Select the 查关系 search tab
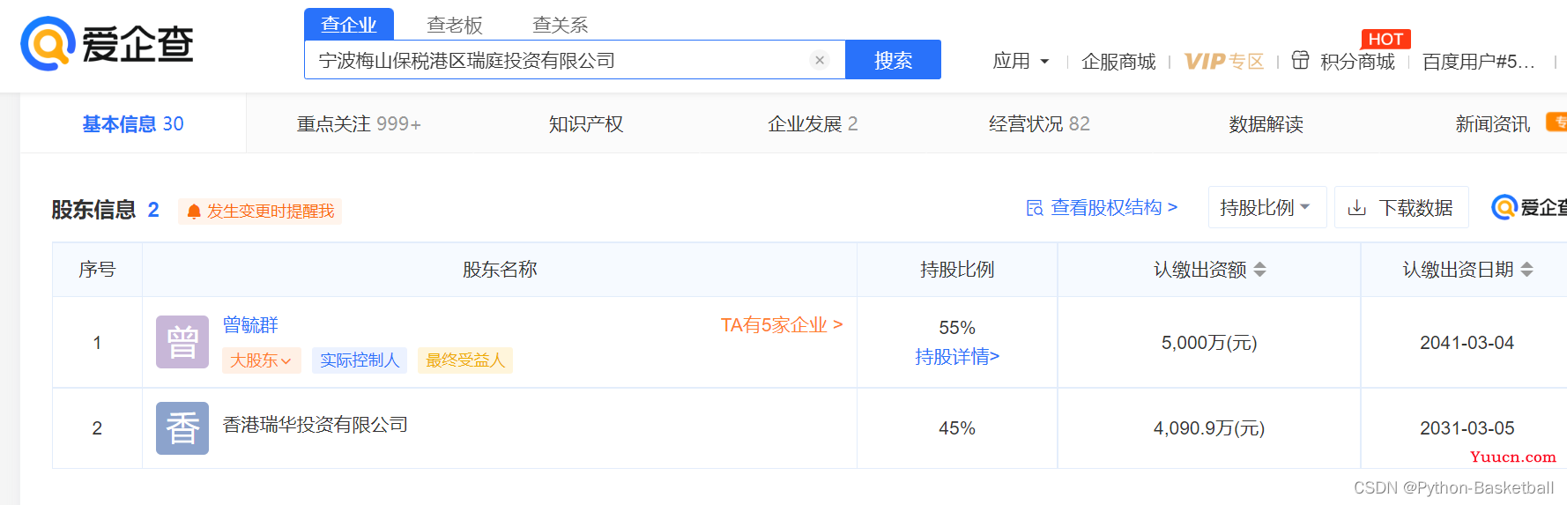 (x=561, y=25)
